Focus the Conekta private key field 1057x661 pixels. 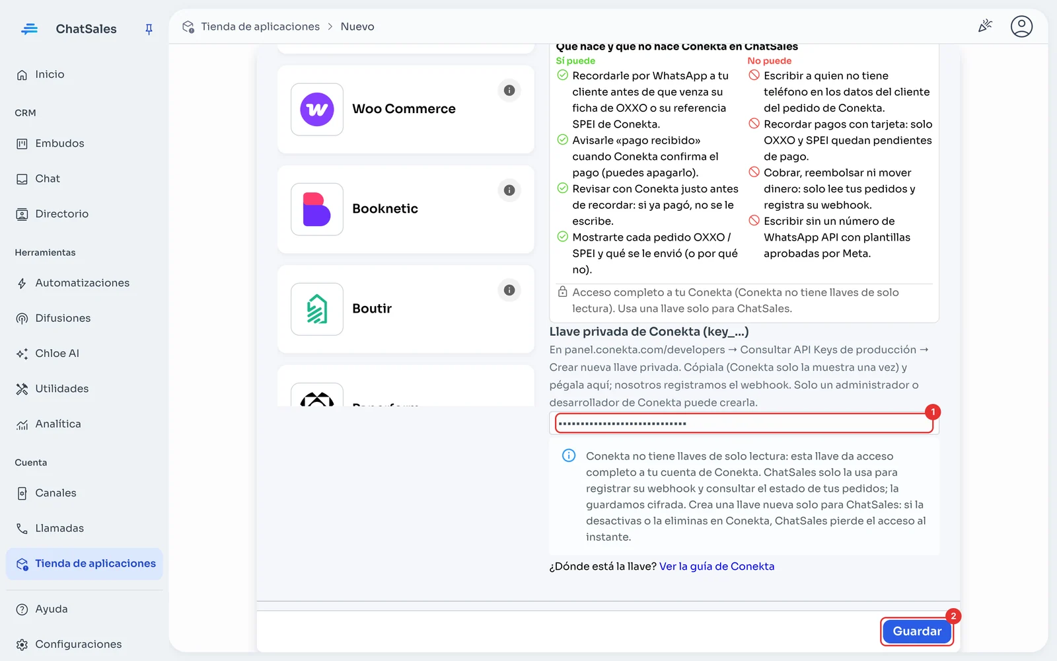pos(744,423)
